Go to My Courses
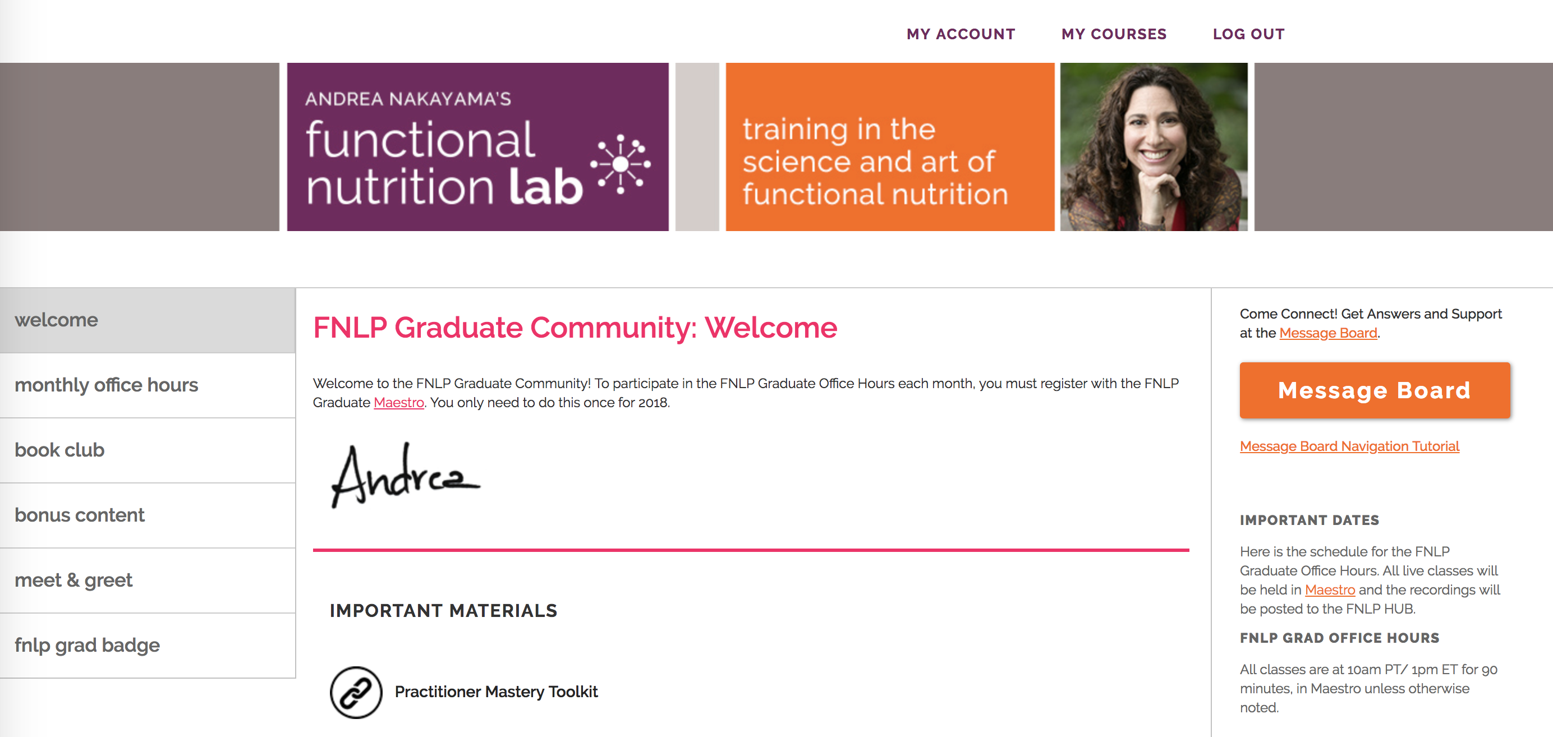1553x737 pixels. tap(1114, 34)
